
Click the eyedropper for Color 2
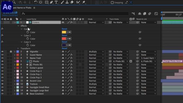69,39
